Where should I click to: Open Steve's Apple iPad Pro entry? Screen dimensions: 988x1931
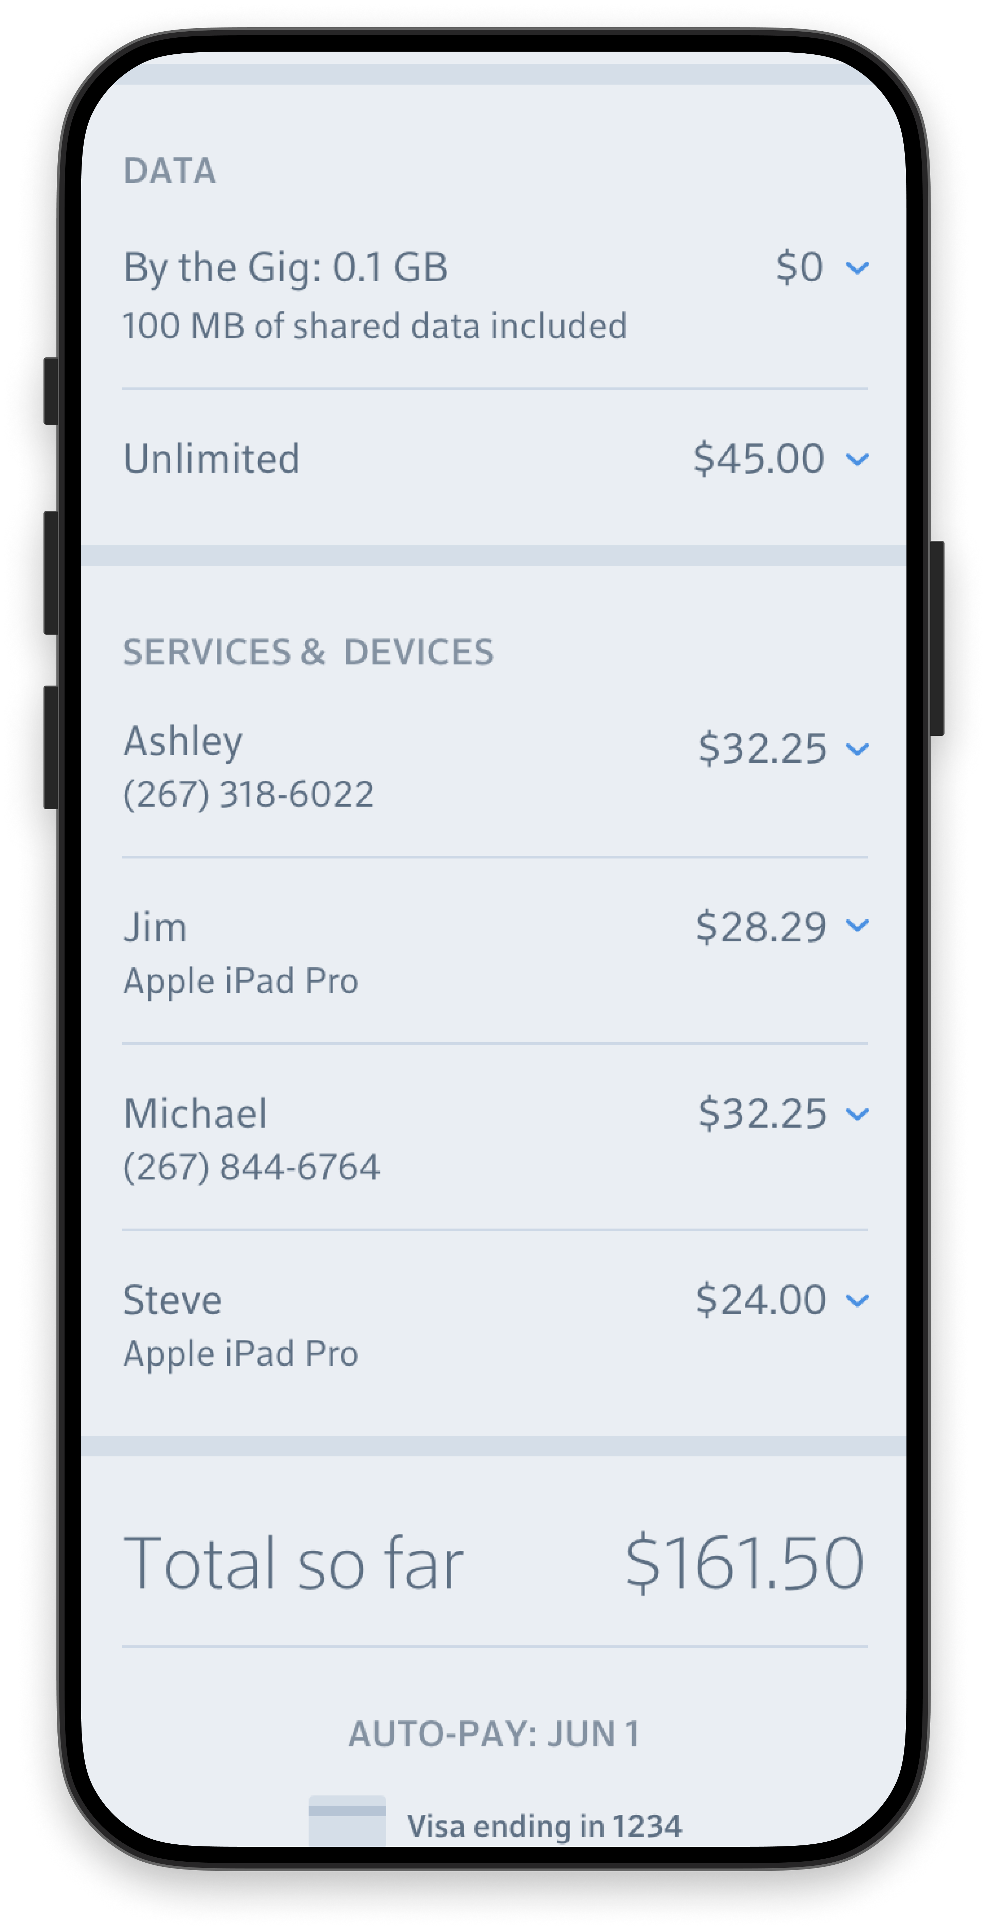495,1325
